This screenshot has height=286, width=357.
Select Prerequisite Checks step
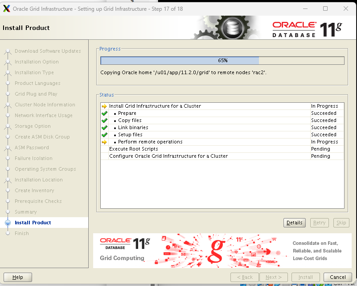click(x=38, y=201)
